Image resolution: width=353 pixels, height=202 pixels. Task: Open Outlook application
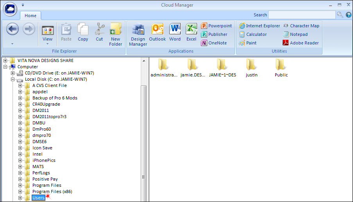[x=158, y=32]
